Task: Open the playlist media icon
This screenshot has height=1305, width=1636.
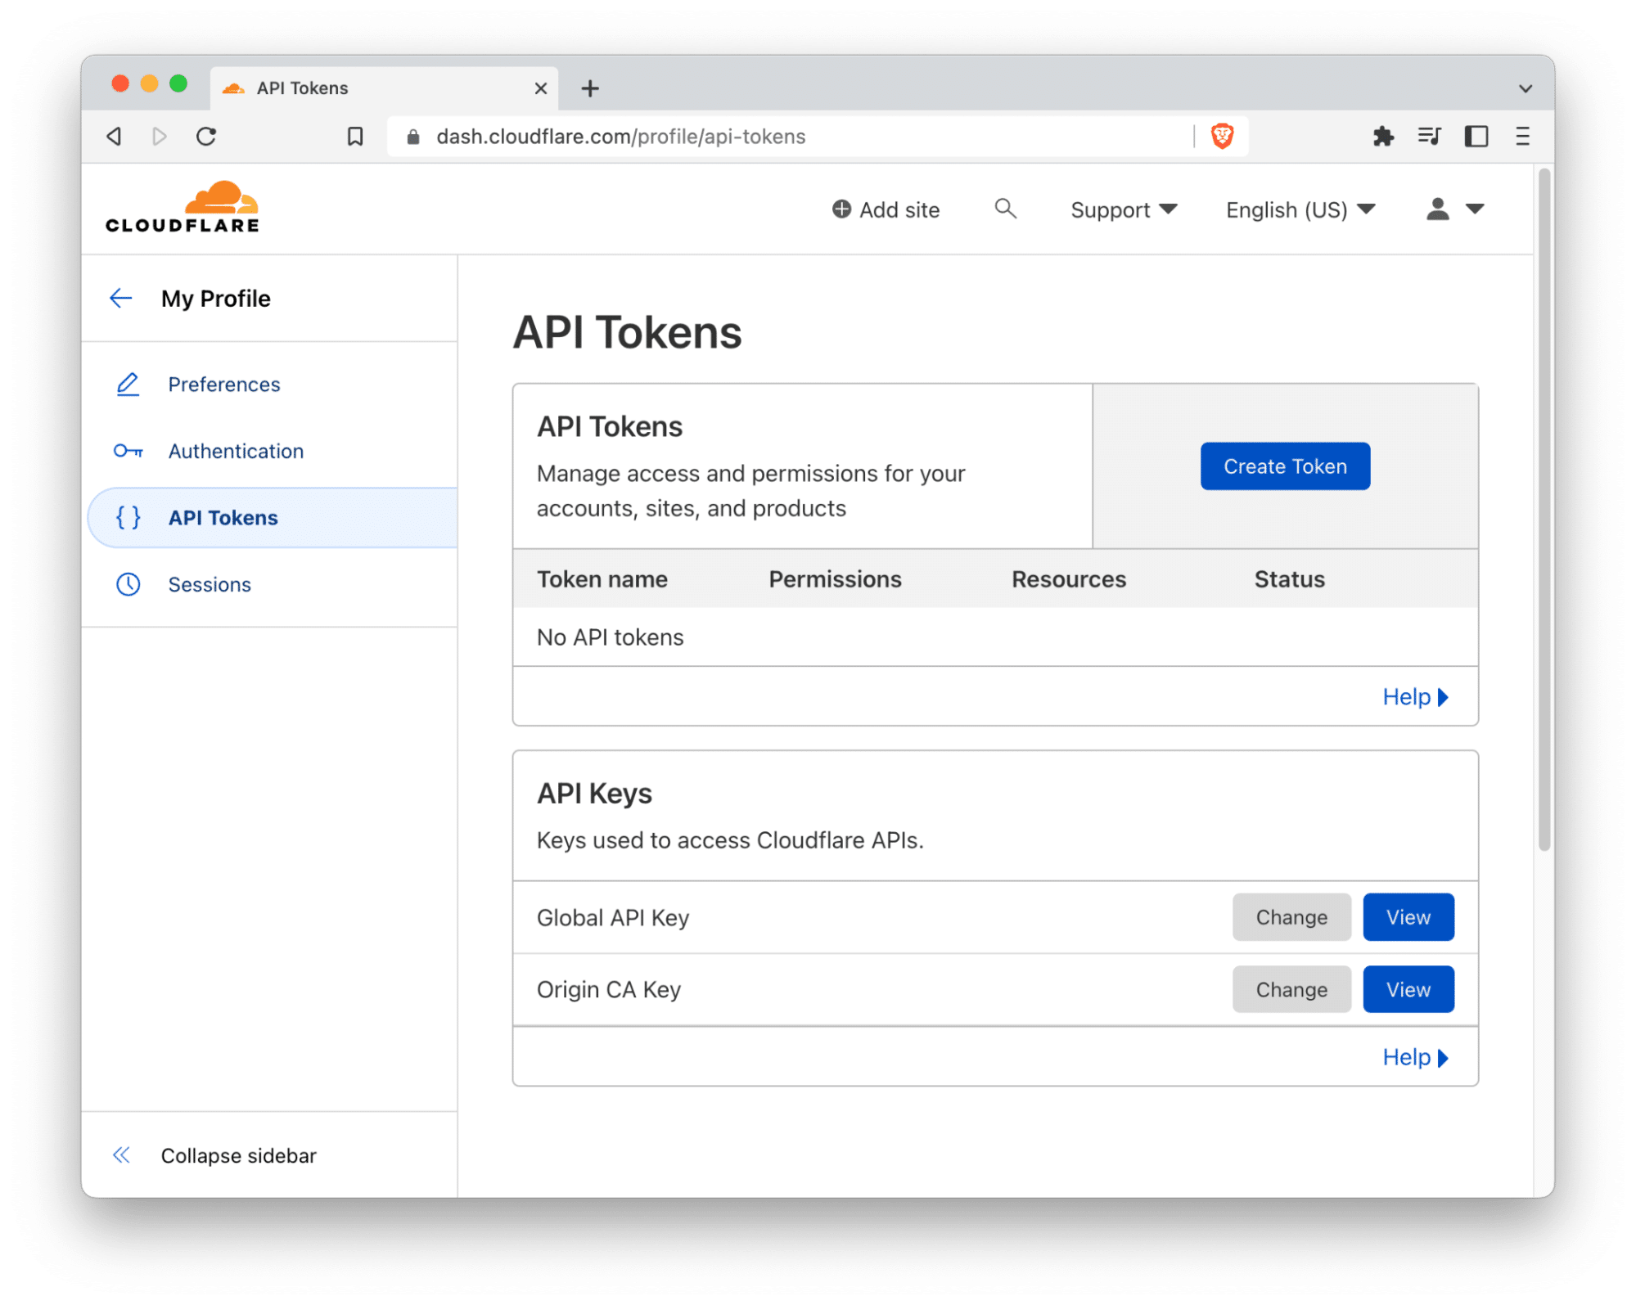Action: click(x=1429, y=136)
